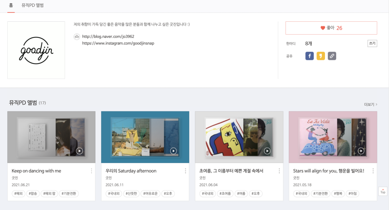
Task: Click the goodjin profile logo image
Action: 36,50
